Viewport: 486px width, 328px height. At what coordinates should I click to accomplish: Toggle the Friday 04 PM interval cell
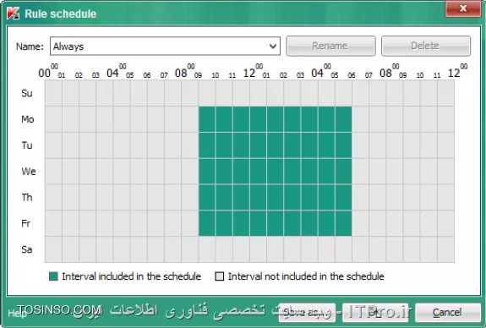point(326,223)
